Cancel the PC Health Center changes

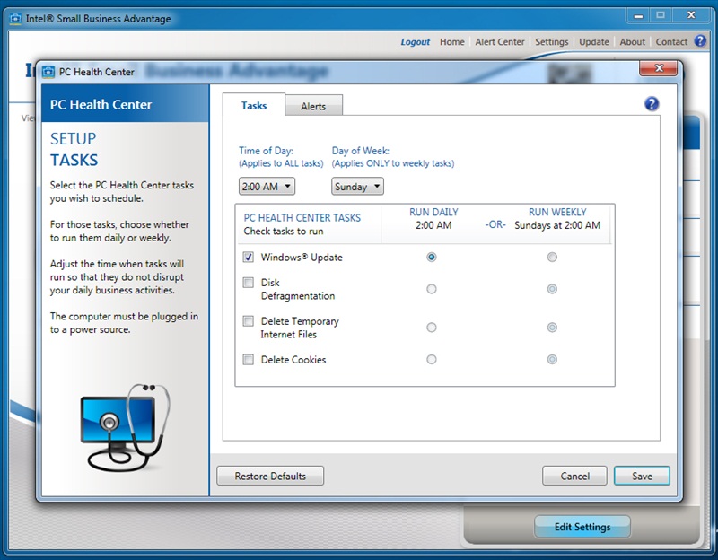point(574,476)
